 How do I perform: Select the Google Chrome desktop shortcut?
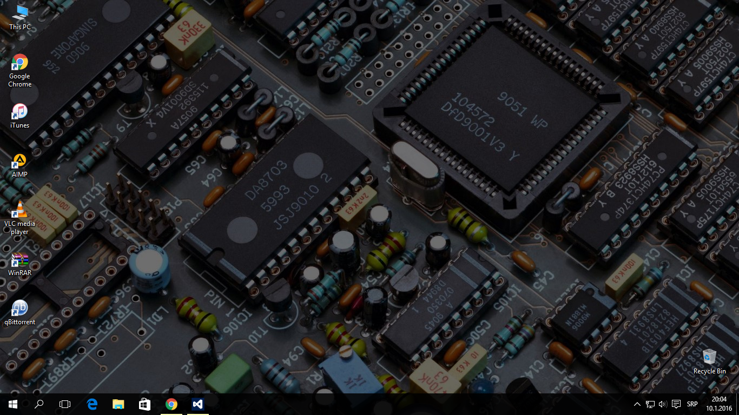click(20, 70)
